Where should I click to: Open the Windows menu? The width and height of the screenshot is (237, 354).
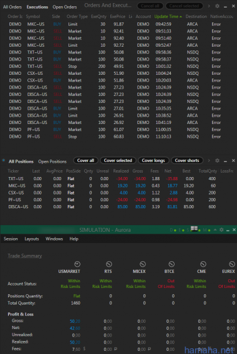(54, 239)
